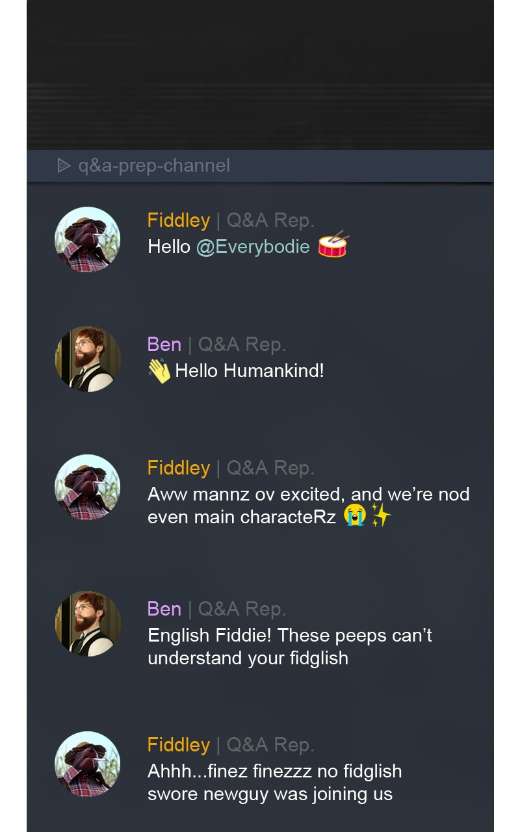
Task: Click the triangle icon beside q&a-prep-channel
Action: point(63,166)
